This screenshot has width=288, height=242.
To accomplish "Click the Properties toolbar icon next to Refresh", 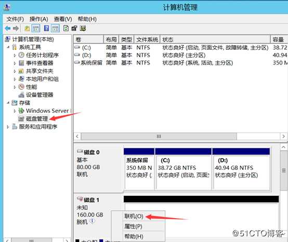I will pyautogui.click(x=74, y=28).
